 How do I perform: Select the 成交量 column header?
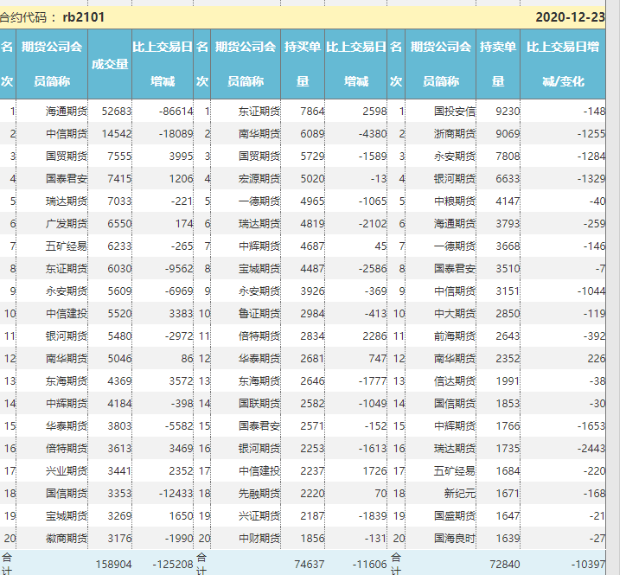[x=110, y=64]
